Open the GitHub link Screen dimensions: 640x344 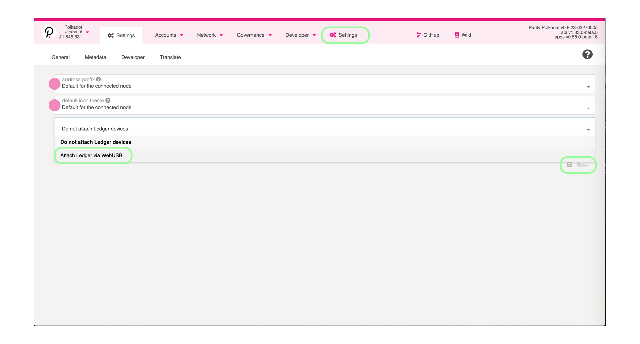pos(428,35)
